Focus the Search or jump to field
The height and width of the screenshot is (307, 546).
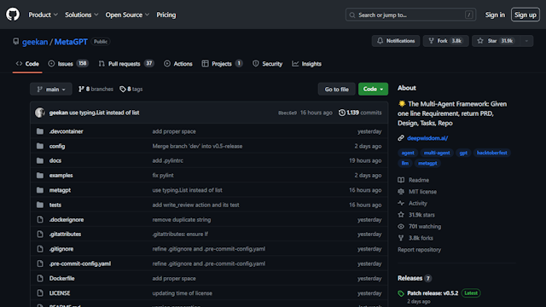(410, 15)
